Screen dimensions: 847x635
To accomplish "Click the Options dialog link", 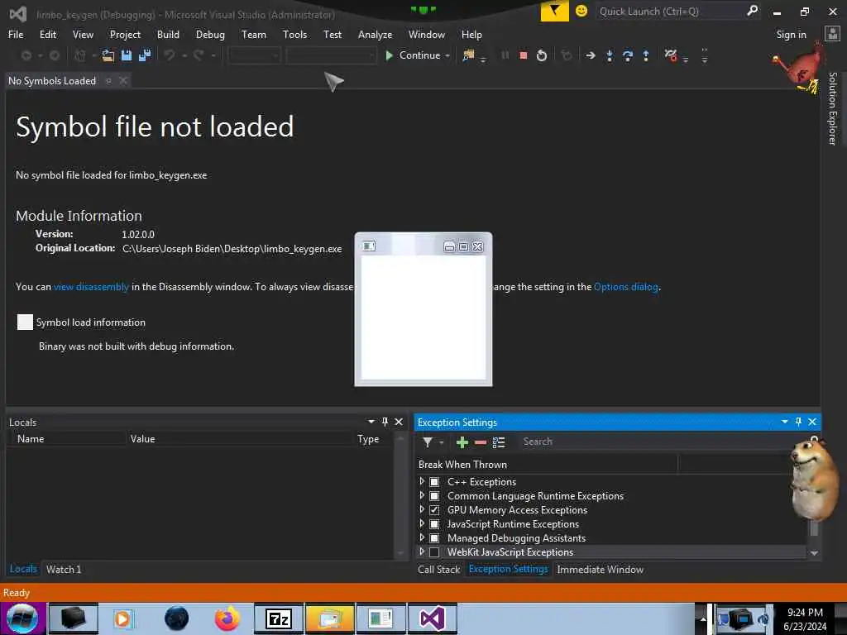I will tap(626, 287).
